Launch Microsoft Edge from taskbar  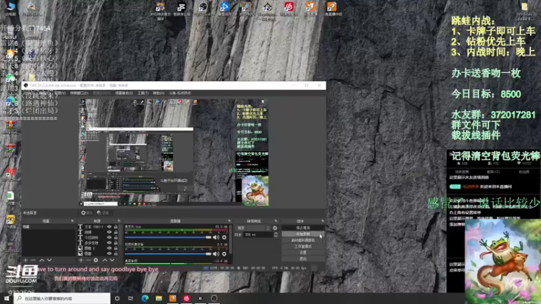point(145,299)
